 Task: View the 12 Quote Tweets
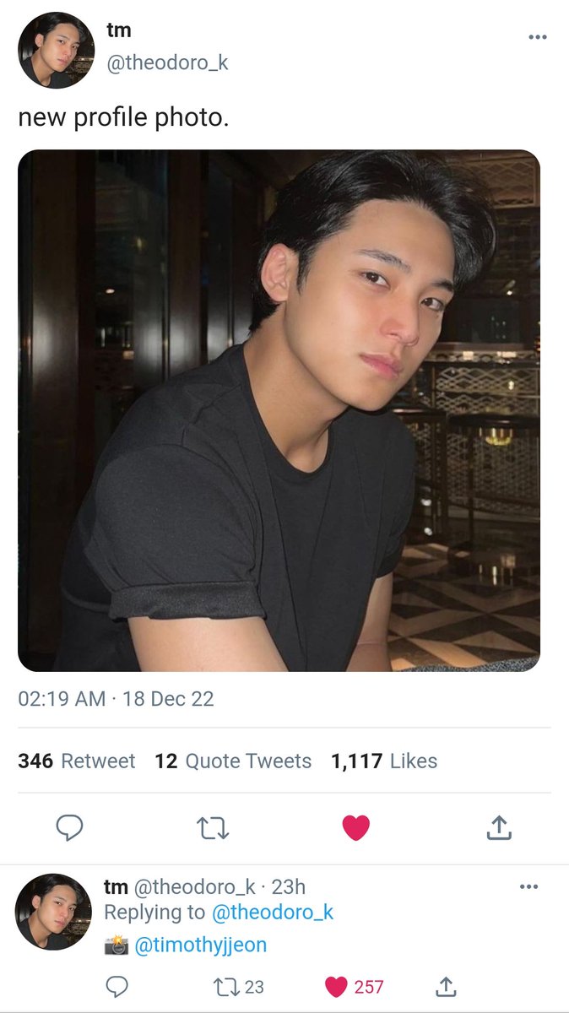point(233,761)
